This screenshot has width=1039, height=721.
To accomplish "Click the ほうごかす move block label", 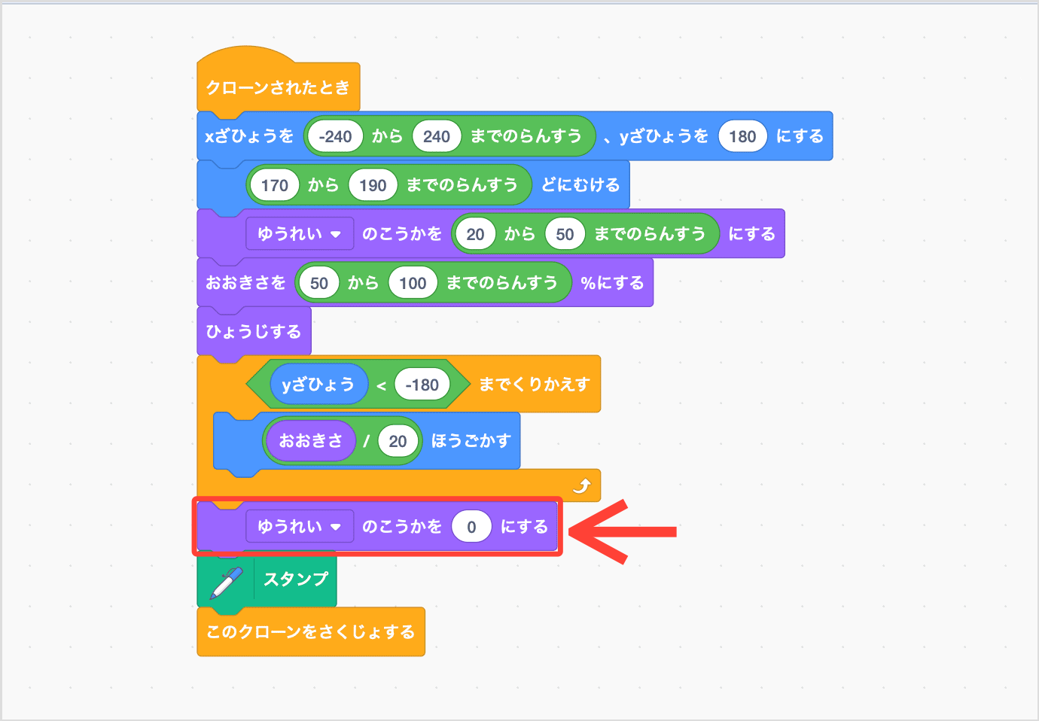I will (x=471, y=440).
